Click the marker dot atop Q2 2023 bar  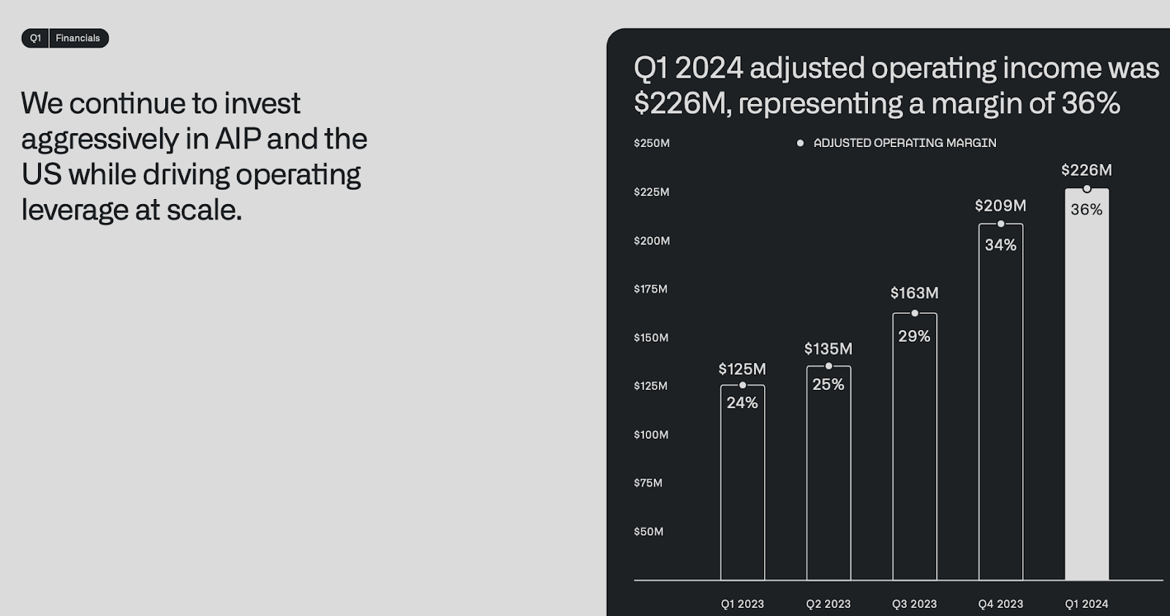tap(829, 366)
